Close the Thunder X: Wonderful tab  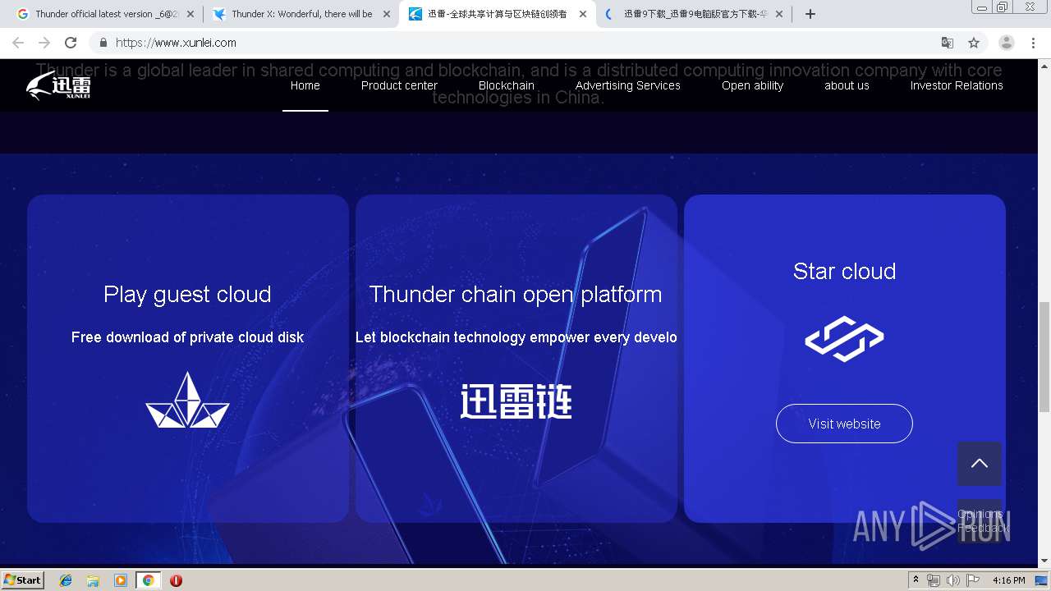pyautogui.click(x=387, y=14)
